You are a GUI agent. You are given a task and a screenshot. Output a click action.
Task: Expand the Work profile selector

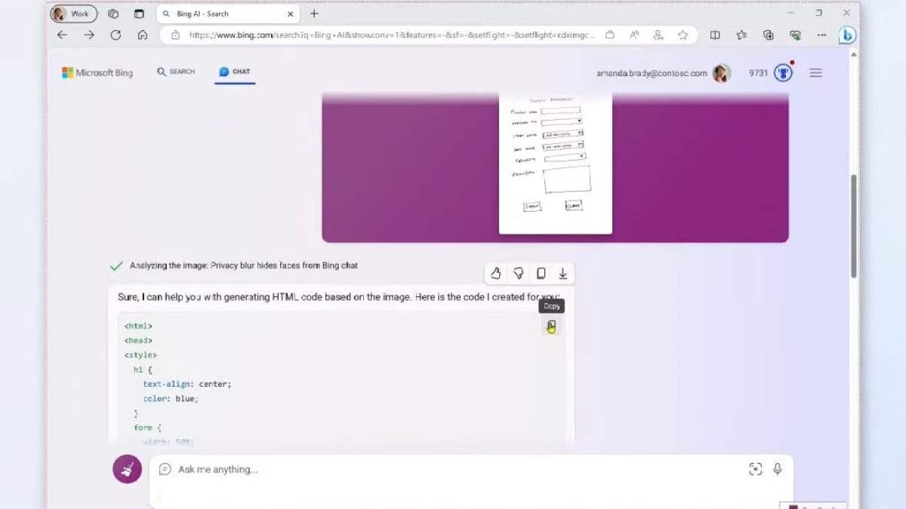click(74, 14)
